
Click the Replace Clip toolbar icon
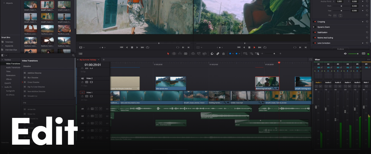(205, 54)
